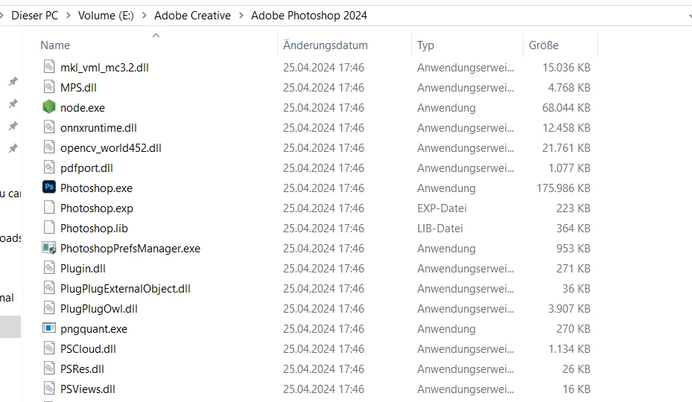Viewport: 692px width, 402px height.
Task: Select the green node.exe icon
Action: click(x=49, y=106)
